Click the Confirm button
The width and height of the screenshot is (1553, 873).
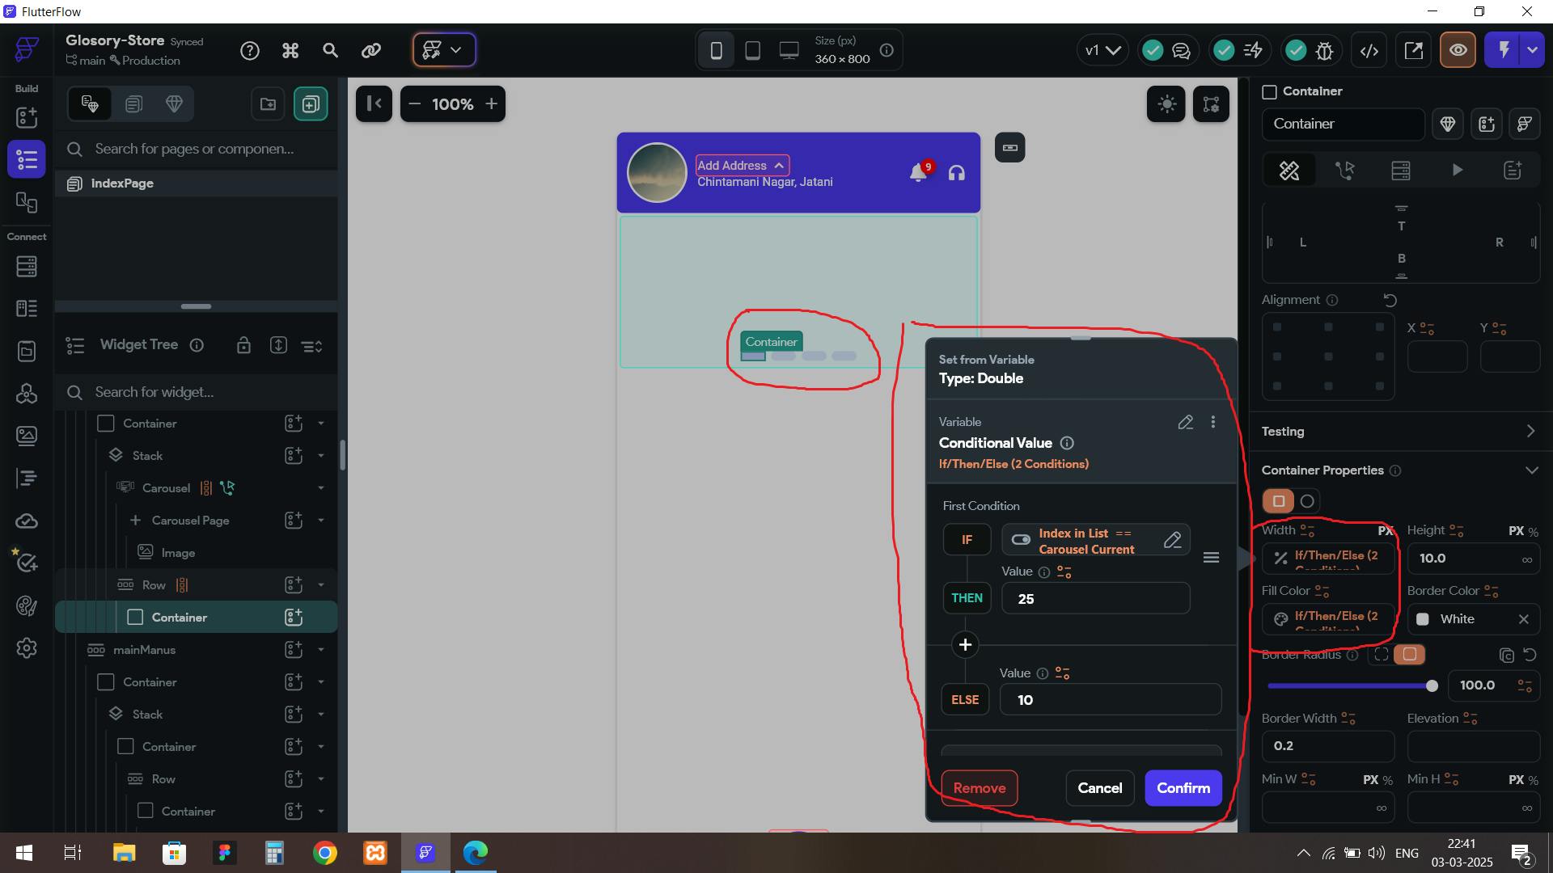click(x=1183, y=788)
